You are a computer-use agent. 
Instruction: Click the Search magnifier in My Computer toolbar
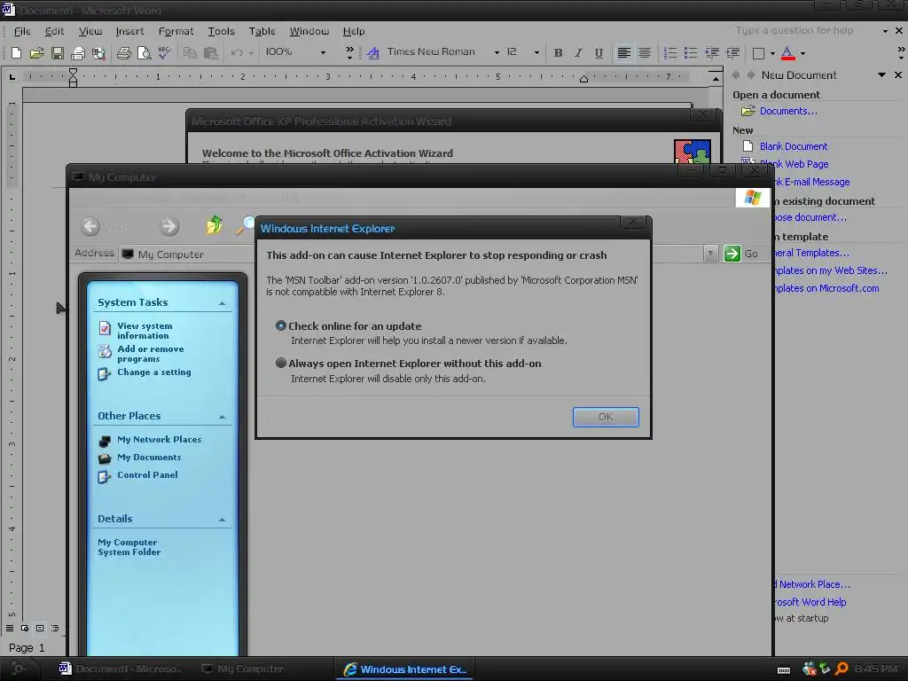[x=246, y=224]
